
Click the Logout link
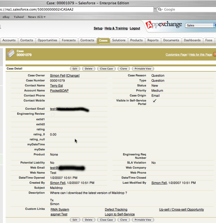135,28
